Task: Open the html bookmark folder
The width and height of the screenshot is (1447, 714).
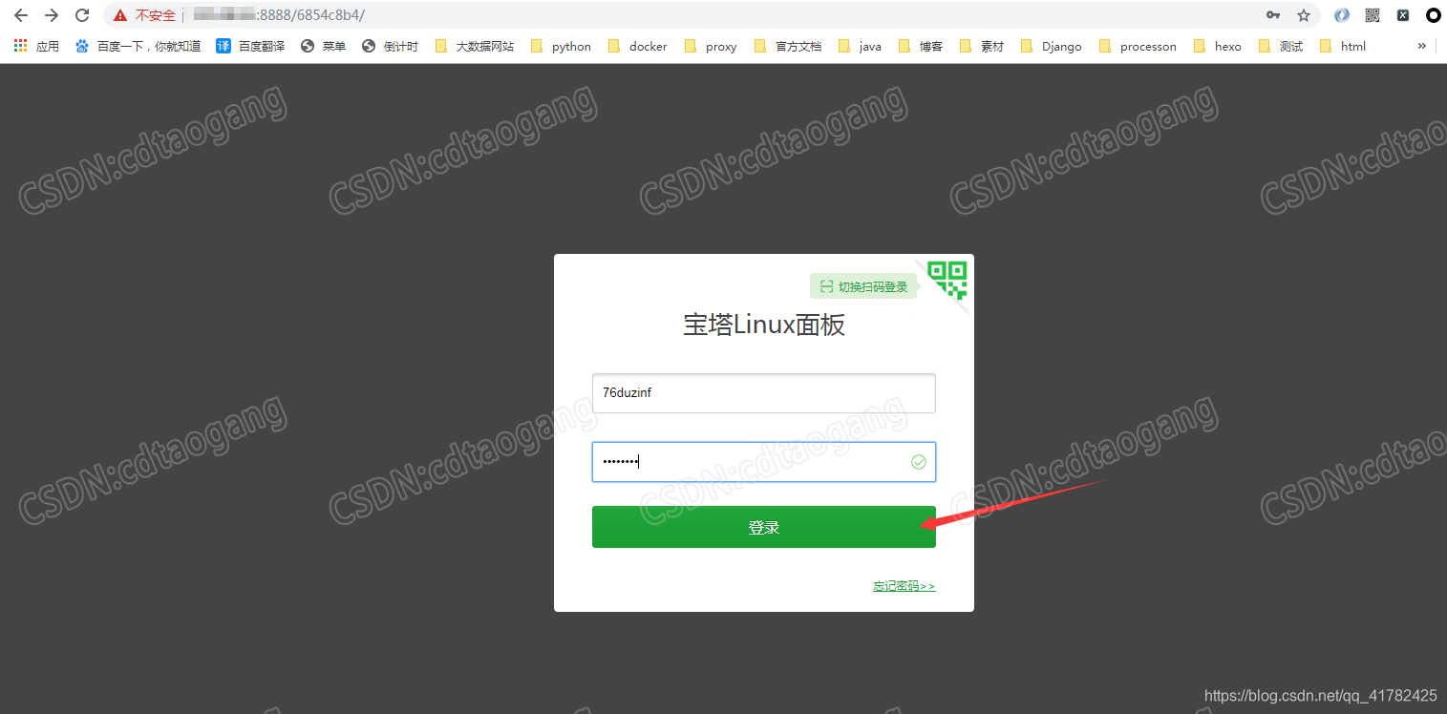Action: click(1343, 46)
